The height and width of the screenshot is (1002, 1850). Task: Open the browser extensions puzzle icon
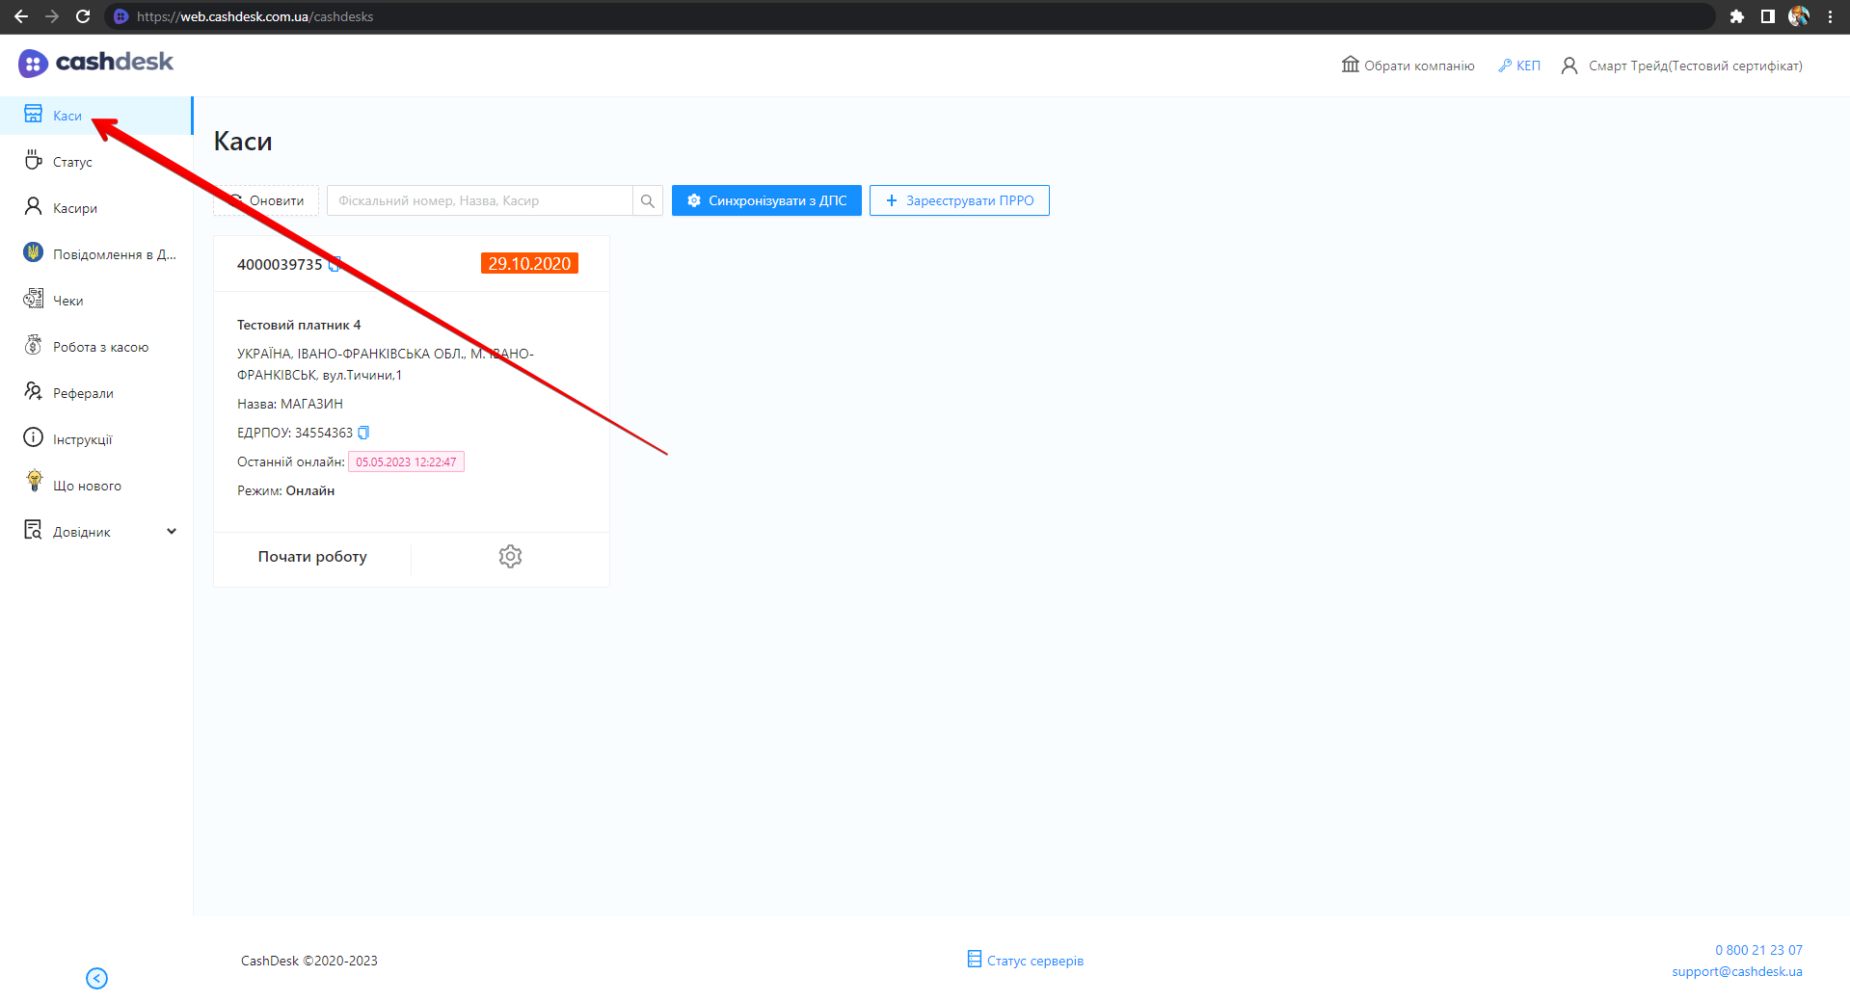[x=1736, y=16]
